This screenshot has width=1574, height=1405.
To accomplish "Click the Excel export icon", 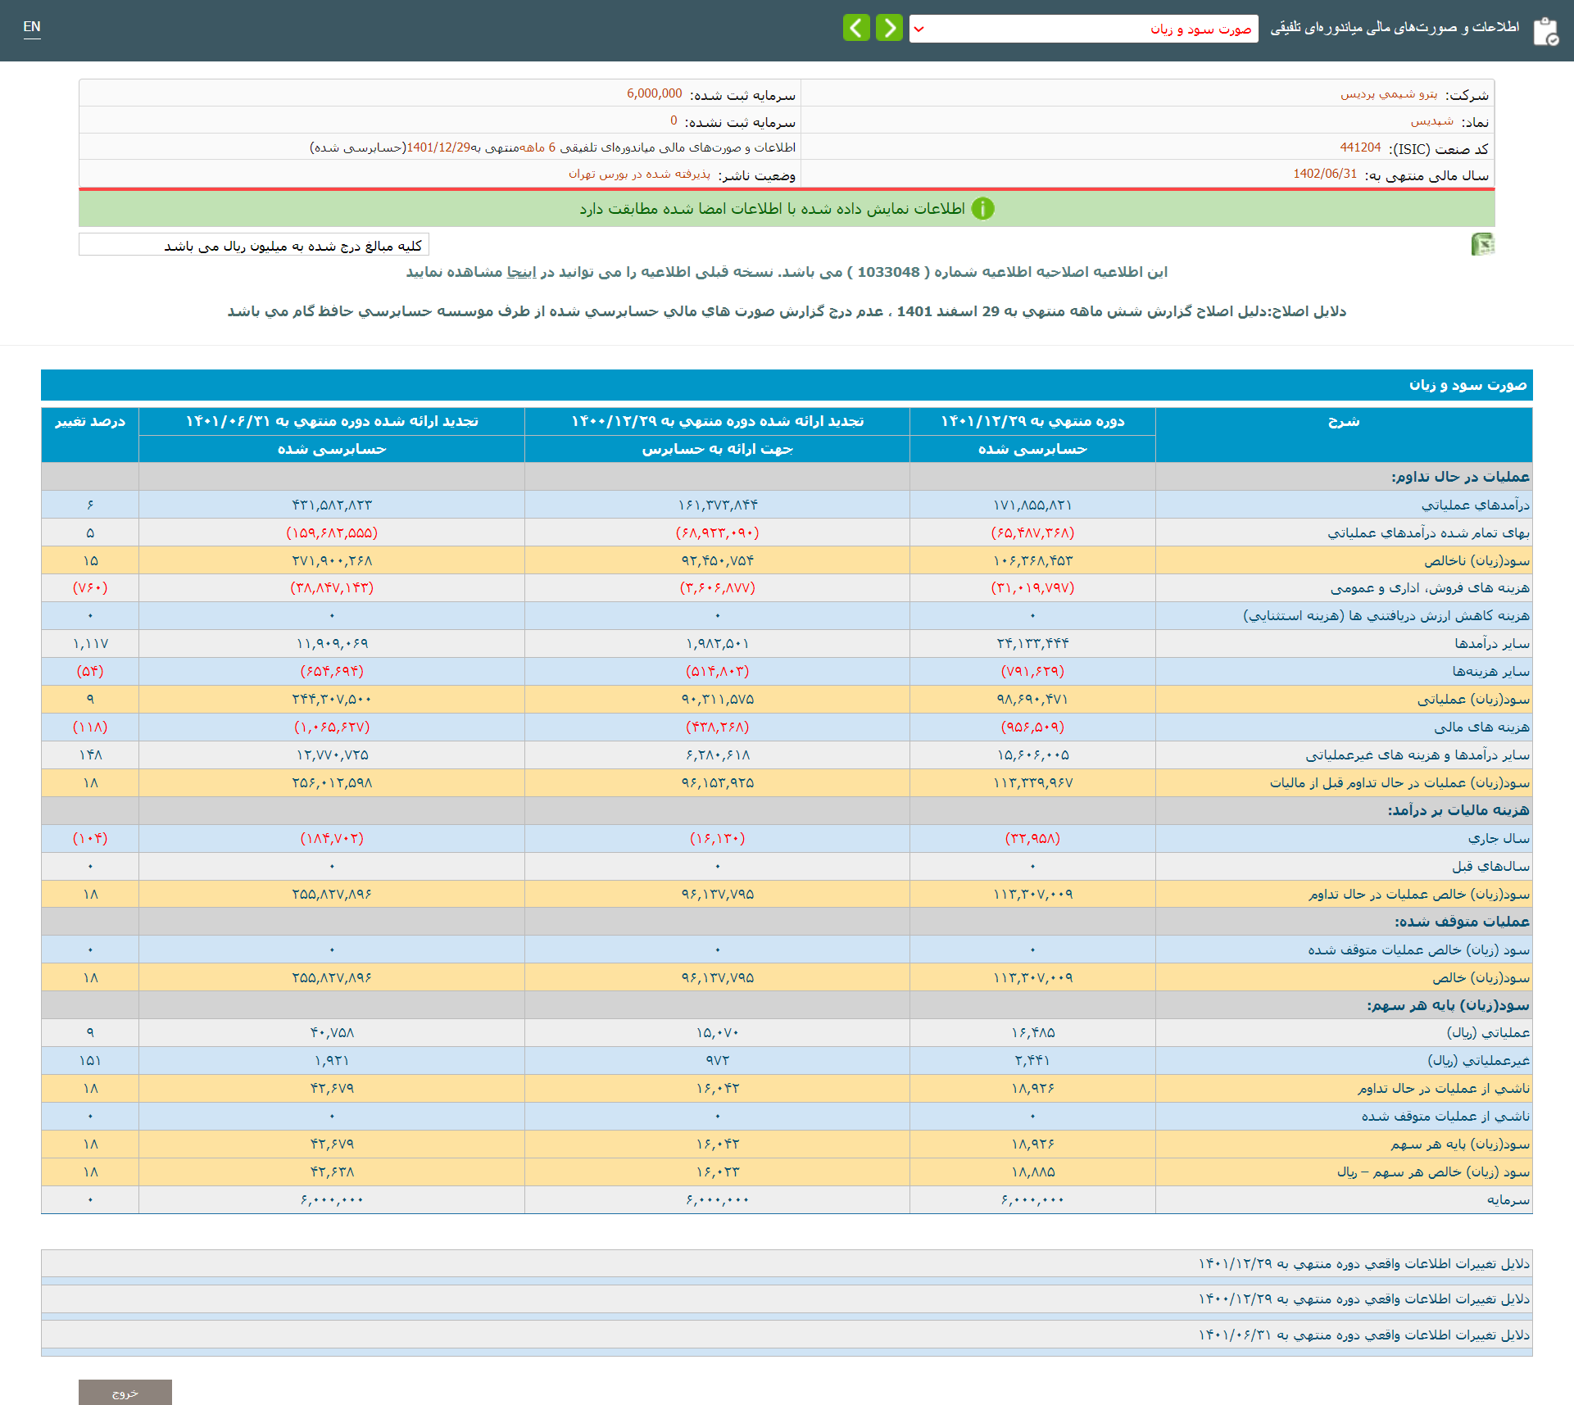I will pyautogui.click(x=1481, y=244).
